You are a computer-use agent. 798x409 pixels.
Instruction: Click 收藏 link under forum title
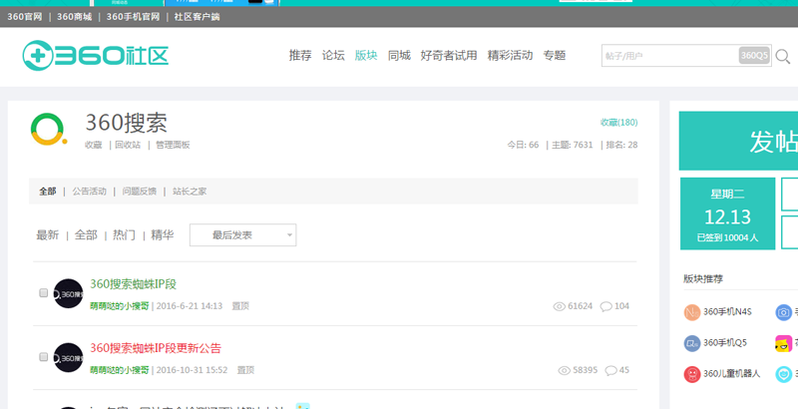(x=94, y=145)
